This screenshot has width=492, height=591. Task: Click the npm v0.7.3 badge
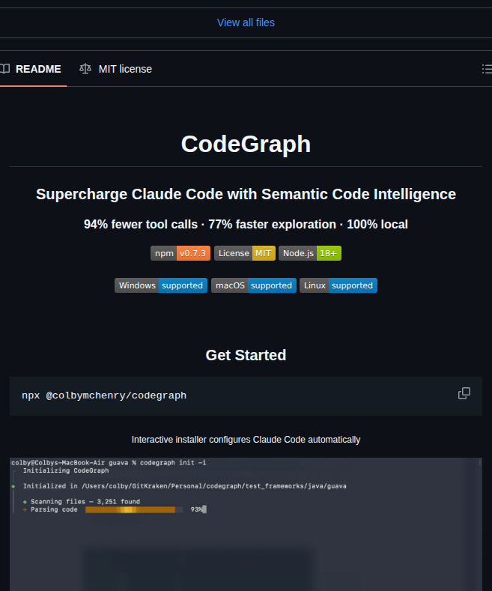(x=180, y=253)
